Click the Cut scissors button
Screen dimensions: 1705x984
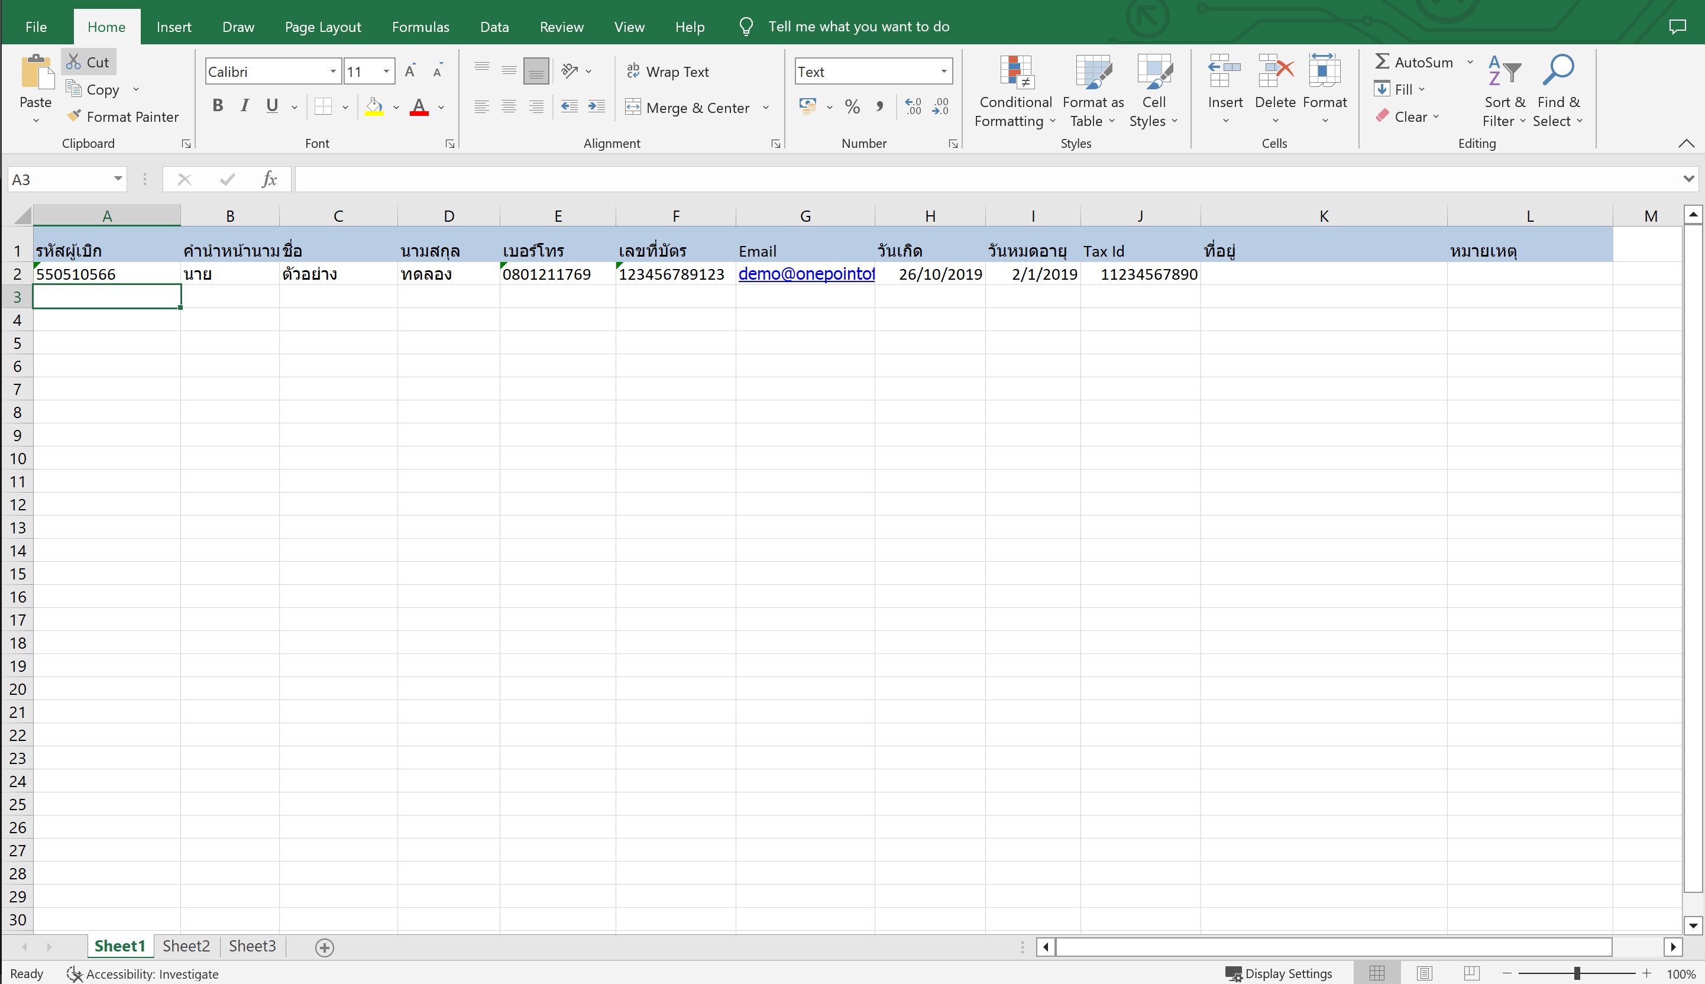click(89, 62)
